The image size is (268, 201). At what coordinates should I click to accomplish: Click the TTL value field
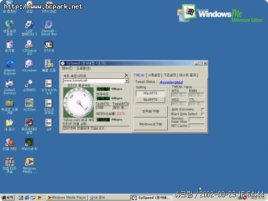coord(196,103)
